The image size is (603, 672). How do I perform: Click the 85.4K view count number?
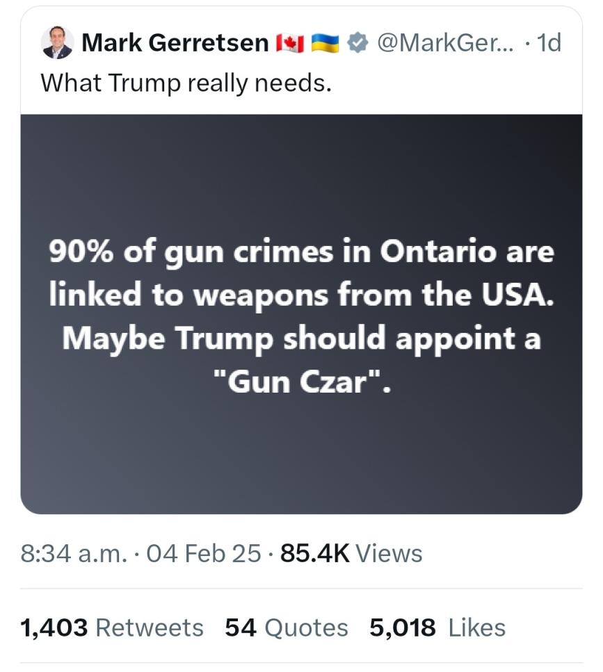click(314, 554)
